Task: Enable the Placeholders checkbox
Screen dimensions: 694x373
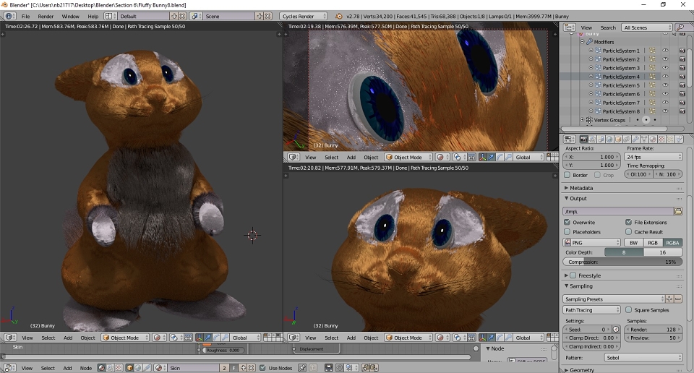Action: tap(567, 232)
